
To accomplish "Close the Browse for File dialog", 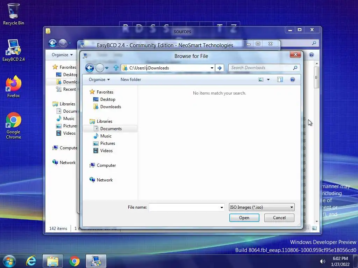I will [x=295, y=54].
